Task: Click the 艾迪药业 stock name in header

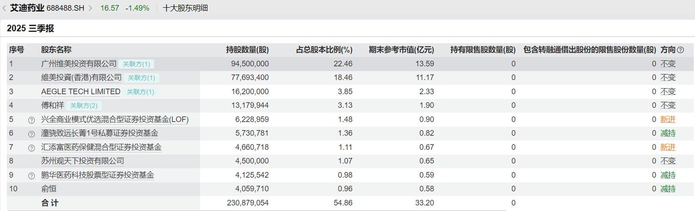Action: (x=27, y=8)
